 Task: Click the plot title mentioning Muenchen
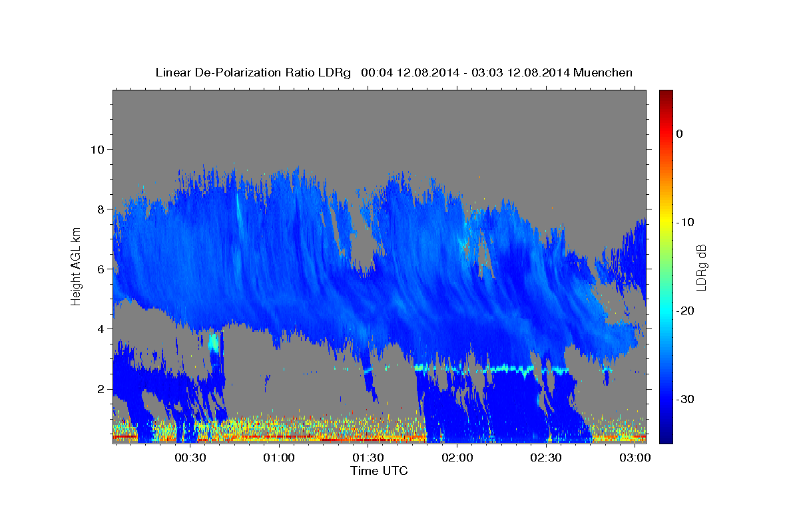click(x=394, y=72)
